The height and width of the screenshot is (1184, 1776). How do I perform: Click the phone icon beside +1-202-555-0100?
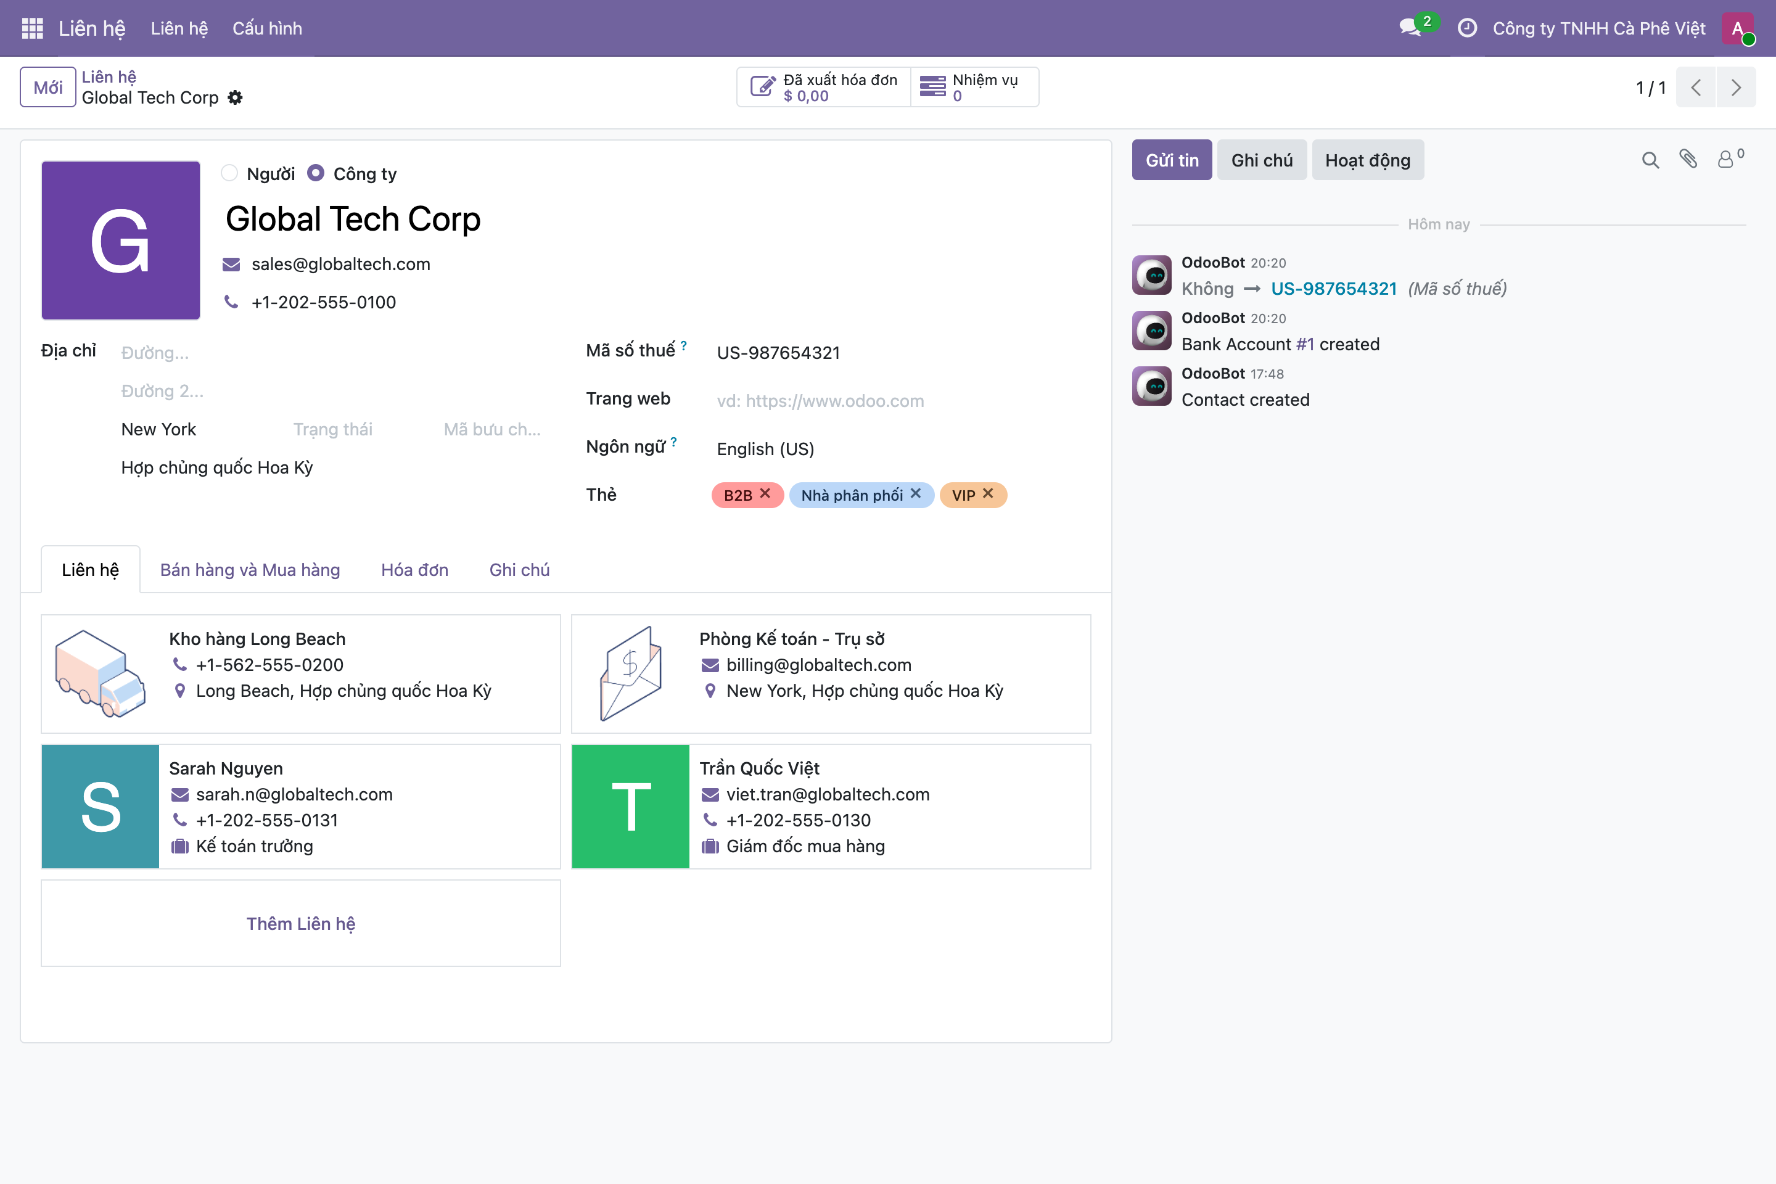pyautogui.click(x=231, y=302)
